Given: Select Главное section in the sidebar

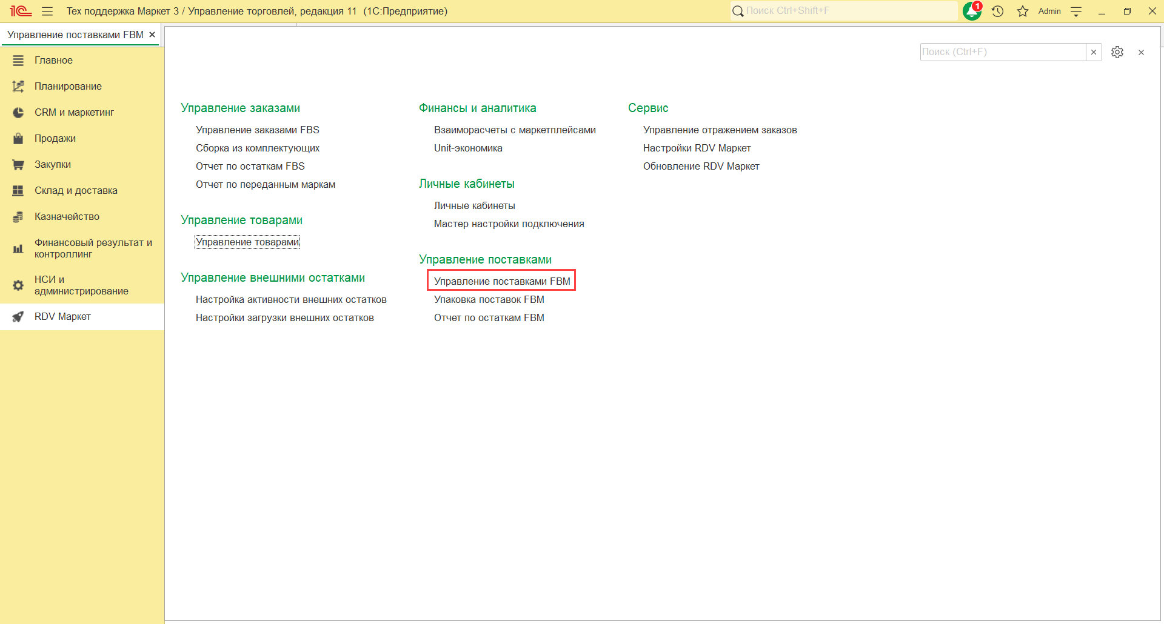Looking at the screenshot, I should [x=53, y=60].
